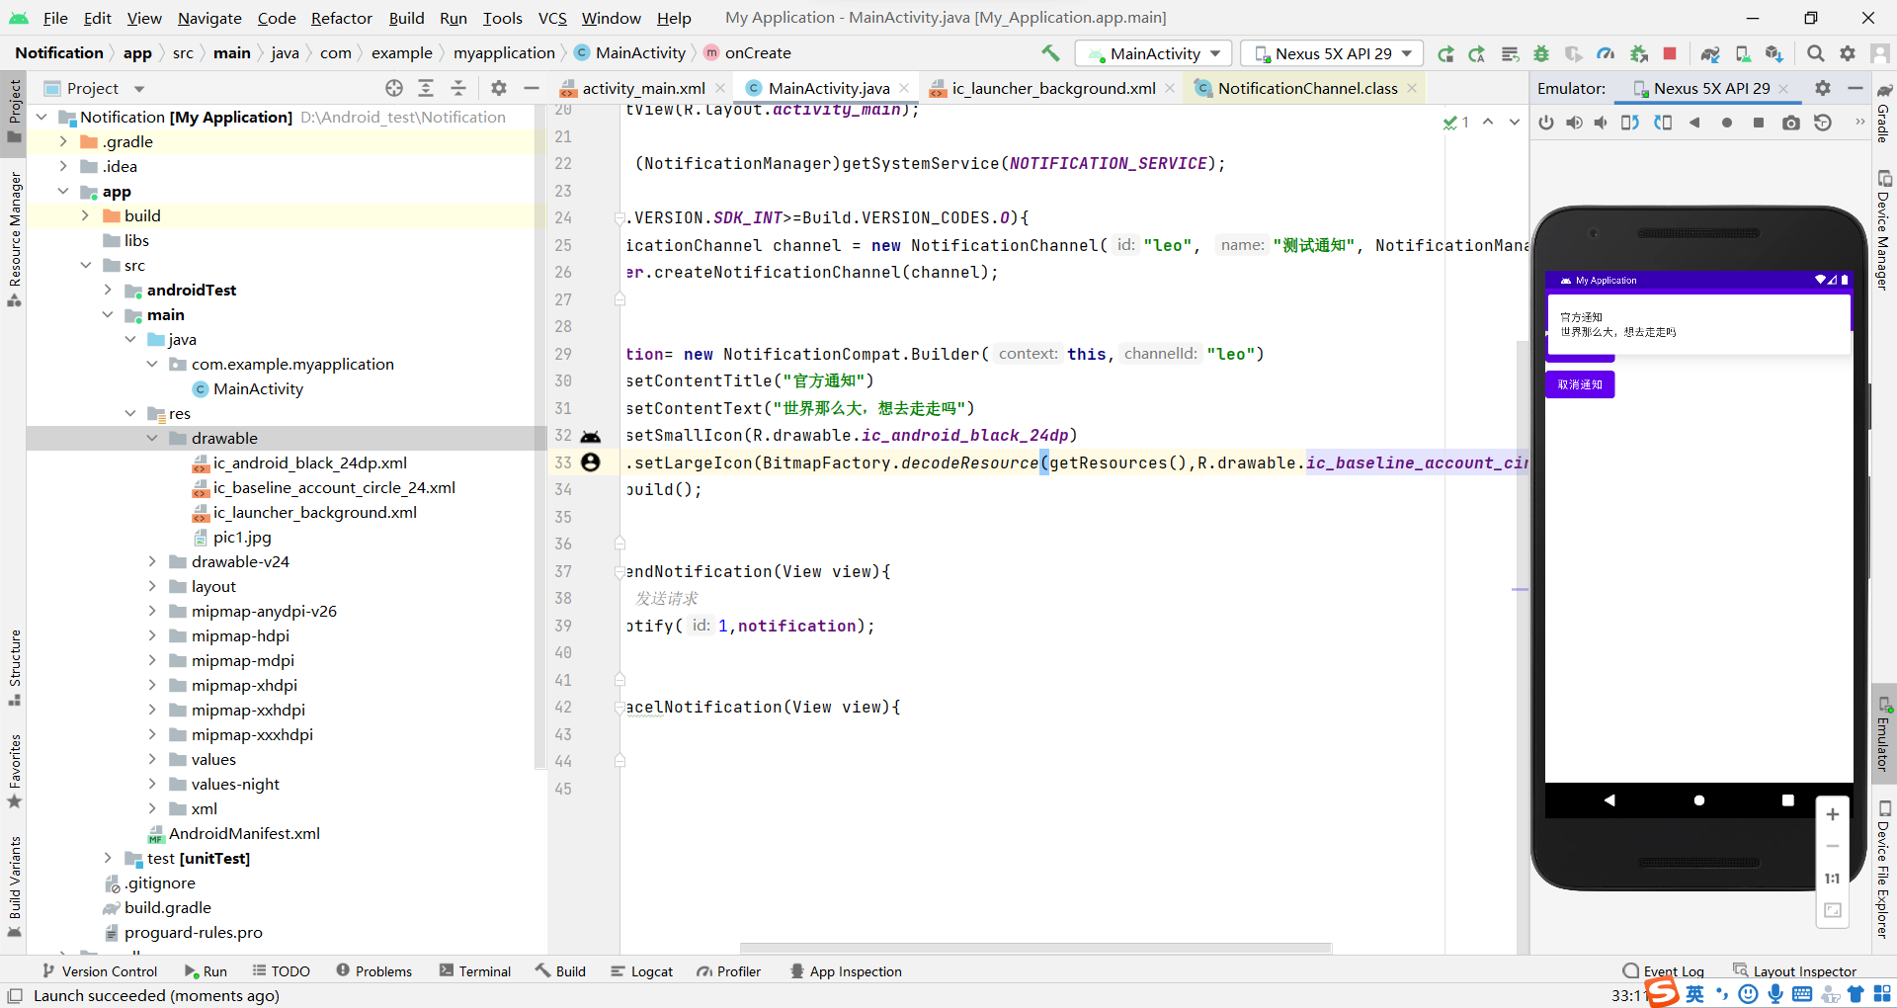Stop the running application
This screenshot has width=1897, height=1008.
point(1671,53)
